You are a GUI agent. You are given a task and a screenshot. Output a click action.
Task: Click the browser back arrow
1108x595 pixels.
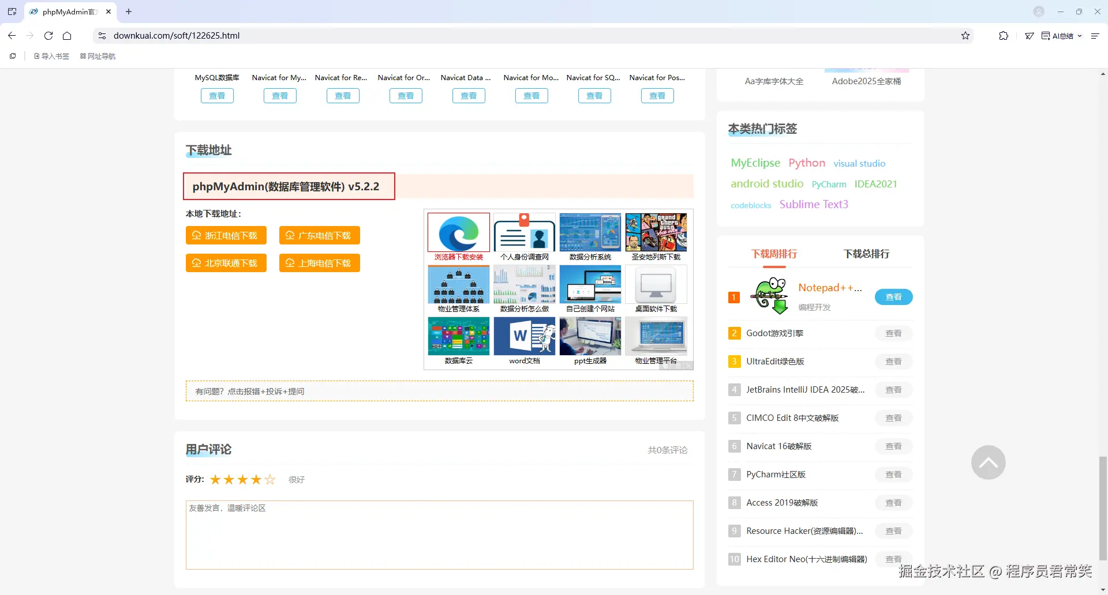click(12, 36)
